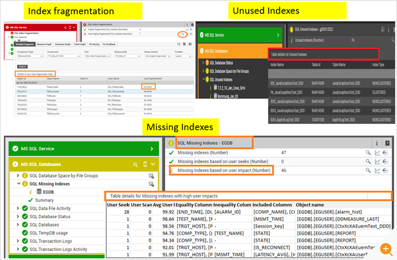The height and width of the screenshot is (260, 397).
Task: Open Component Type dropdown showing Microsoft SQL
Action: [30, 56]
